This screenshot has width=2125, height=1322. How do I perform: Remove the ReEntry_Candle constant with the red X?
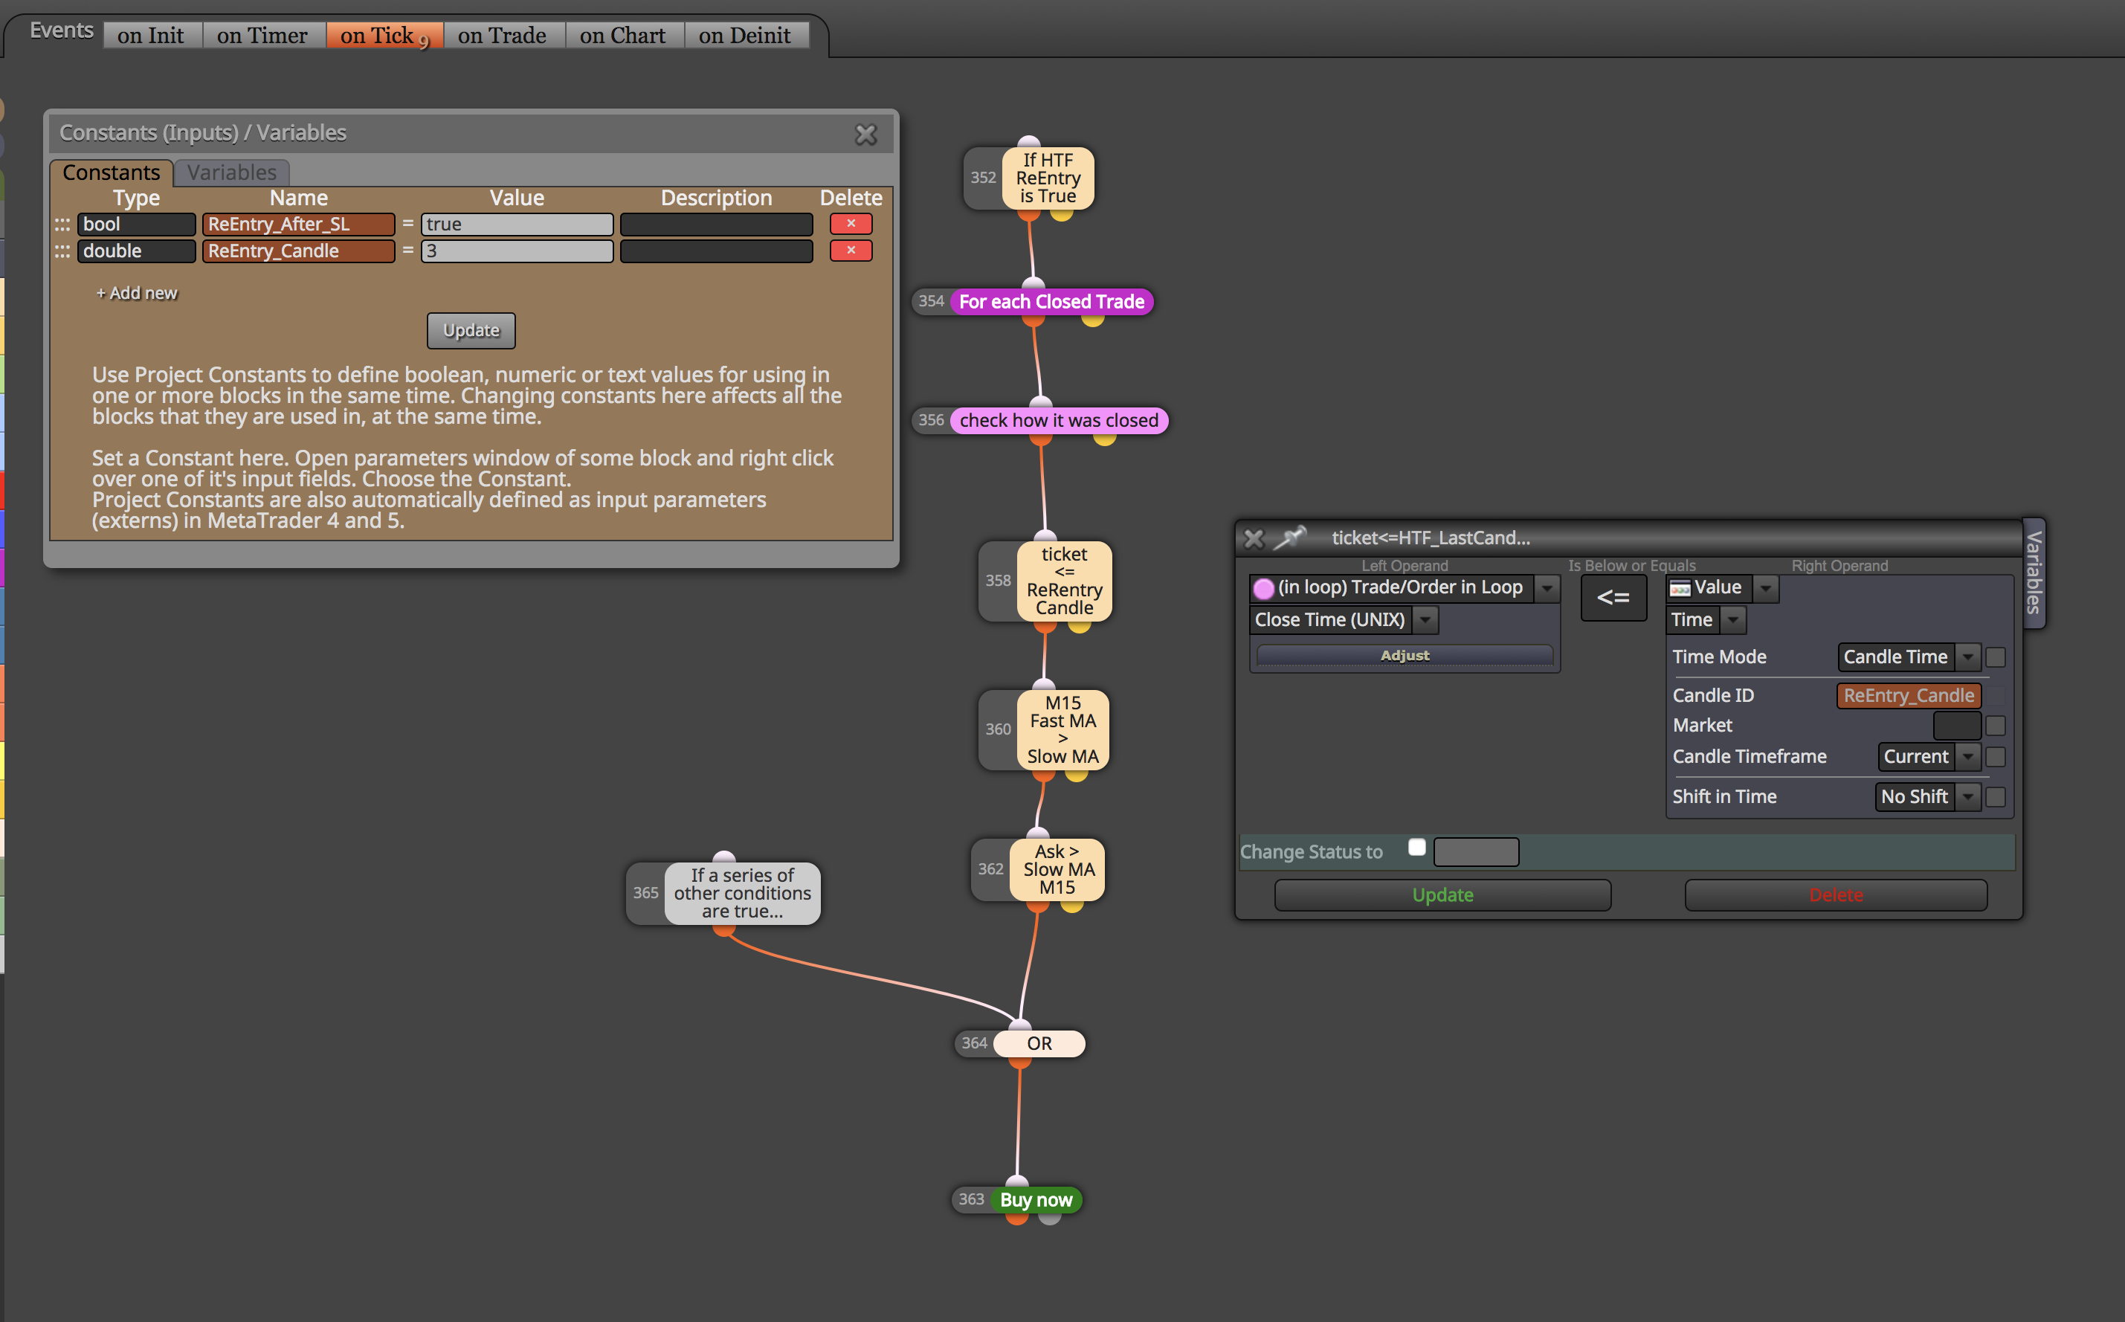coord(851,251)
